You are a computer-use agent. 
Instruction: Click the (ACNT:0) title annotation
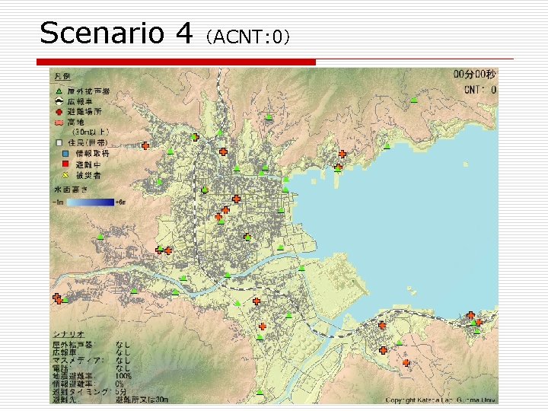pos(248,37)
